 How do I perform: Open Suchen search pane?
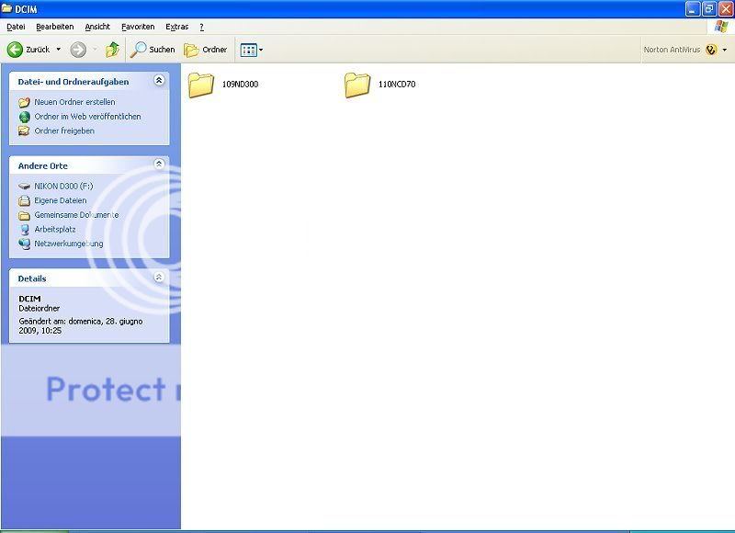click(153, 50)
